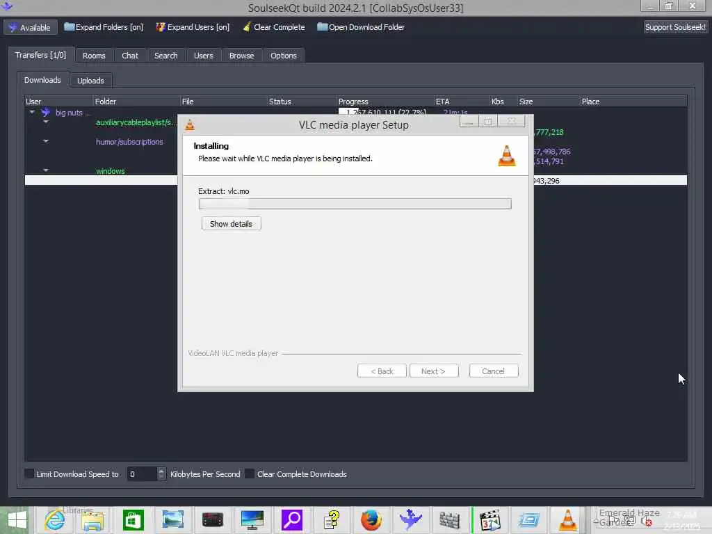Open the Windows Store taskbar icon
712x534 pixels.
click(x=133, y=520)
